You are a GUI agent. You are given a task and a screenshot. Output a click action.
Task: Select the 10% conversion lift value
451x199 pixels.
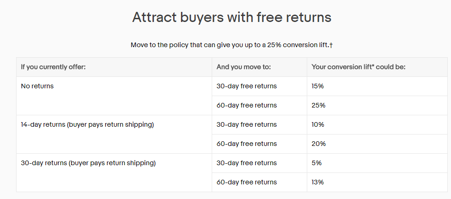318,124
